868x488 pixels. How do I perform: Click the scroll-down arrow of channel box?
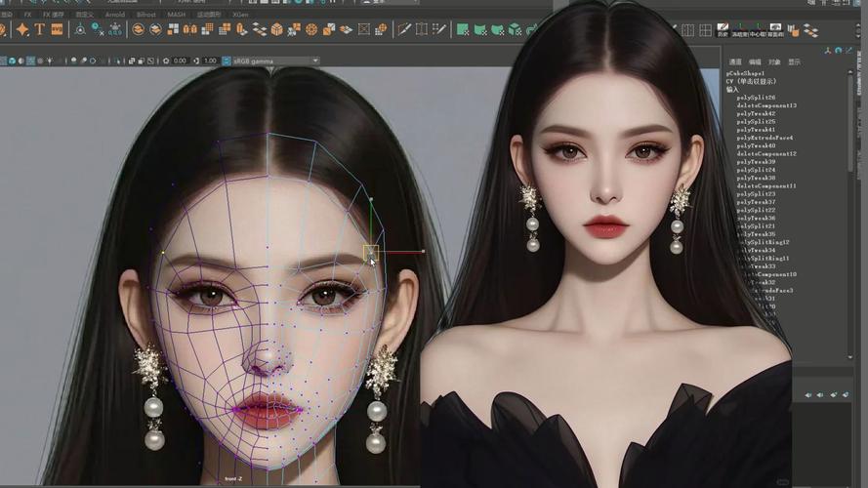tap(850, 357)
